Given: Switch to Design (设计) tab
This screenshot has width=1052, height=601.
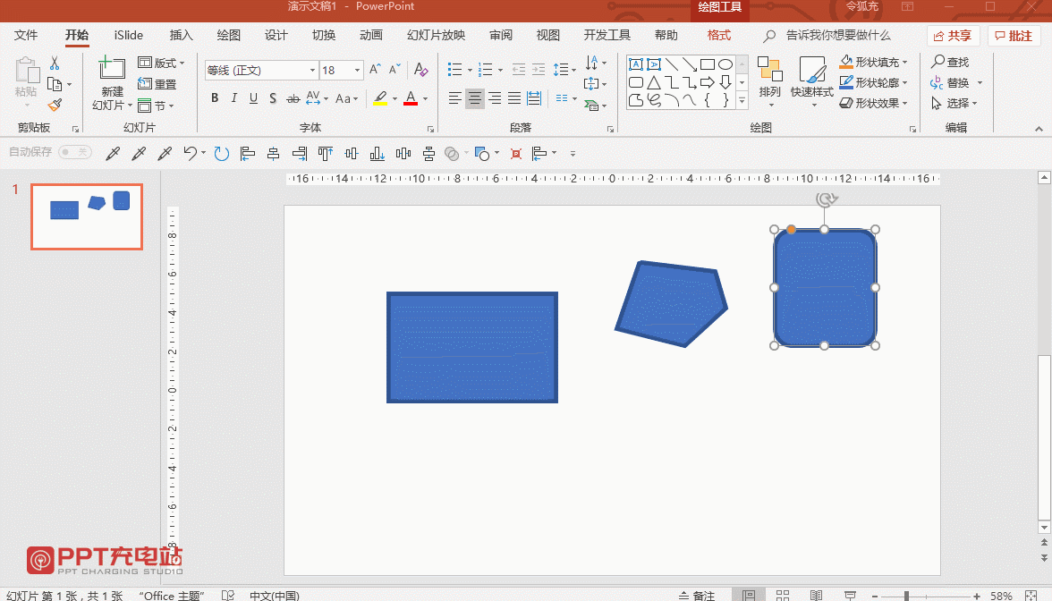Looking at the screenshot, I should click(x=276, y=35).
